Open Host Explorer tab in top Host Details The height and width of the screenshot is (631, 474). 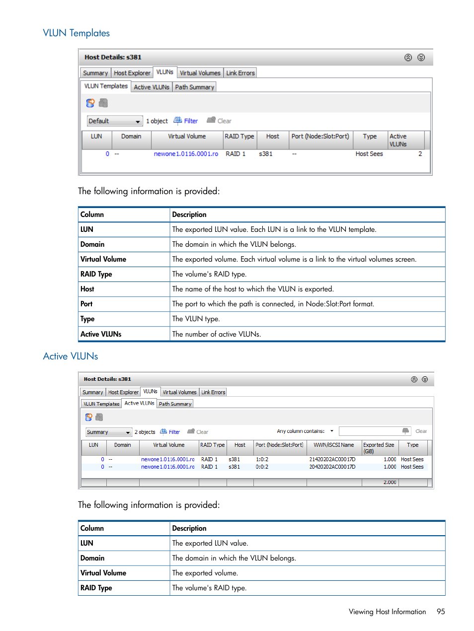pyautogui.click(x=132, y=73)
